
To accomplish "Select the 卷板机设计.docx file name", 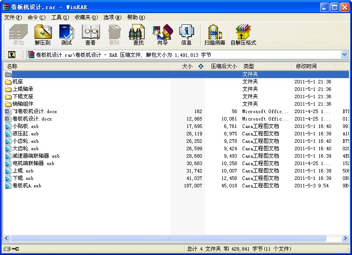I will 32,119.
